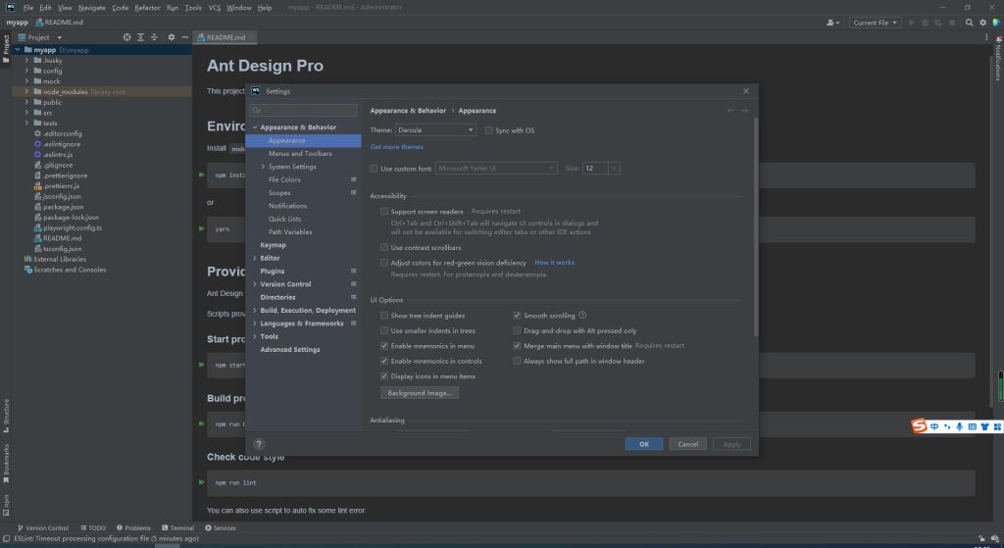1004x548 pixels.
Task: Click status bar tool window toggle icon
Action: pos(6,539)
